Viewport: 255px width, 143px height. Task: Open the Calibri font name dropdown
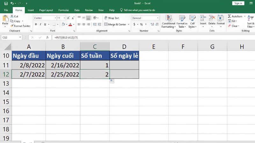click(55, 18)
